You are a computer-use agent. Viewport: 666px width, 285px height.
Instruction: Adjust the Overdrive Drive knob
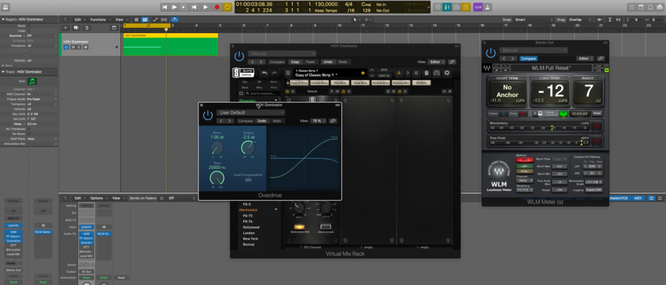click(x=217, y=148)
